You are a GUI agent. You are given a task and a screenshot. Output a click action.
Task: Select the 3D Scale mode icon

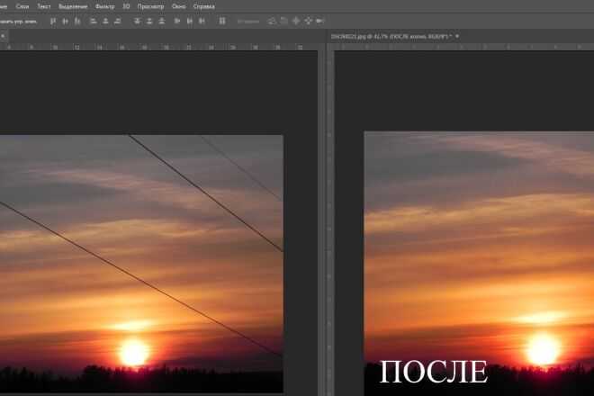point(320,22)
